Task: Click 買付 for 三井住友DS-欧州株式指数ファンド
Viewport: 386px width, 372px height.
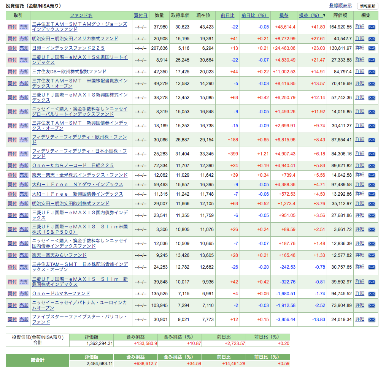Action: tap(12, 72)
